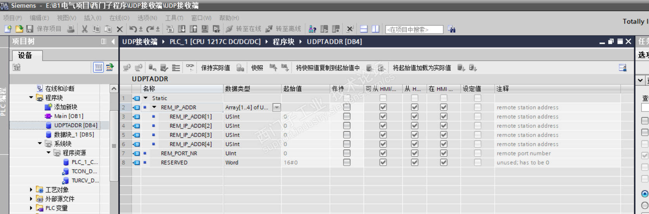
Task: Click 添加新块 in the project tree
Action: [x=66, y=107]
